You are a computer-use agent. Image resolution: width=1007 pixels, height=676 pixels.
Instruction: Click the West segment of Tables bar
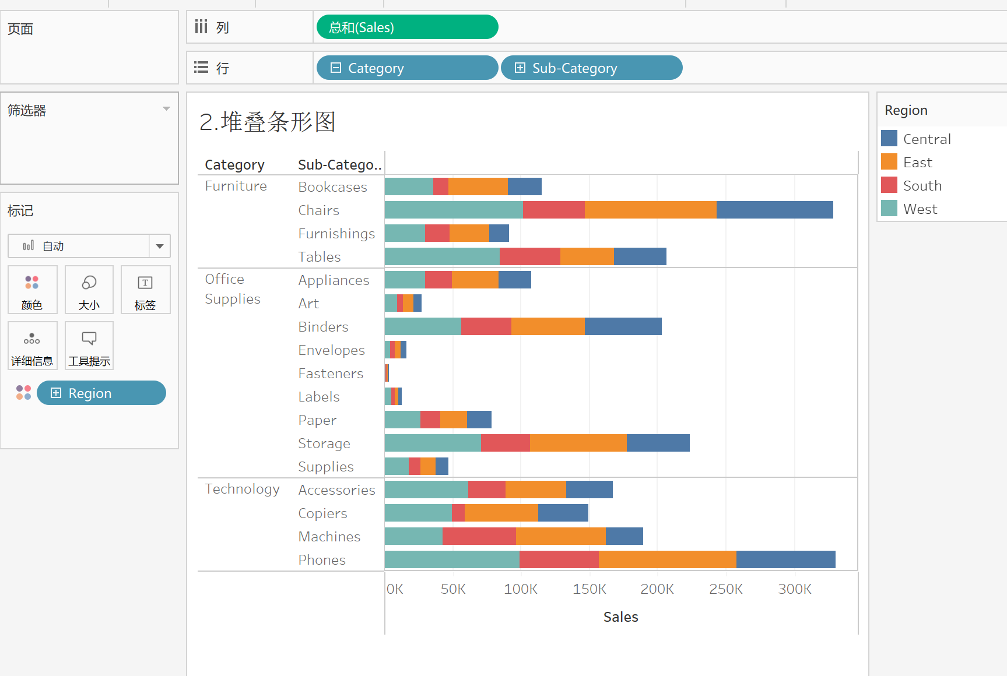(x=442, y=256)
